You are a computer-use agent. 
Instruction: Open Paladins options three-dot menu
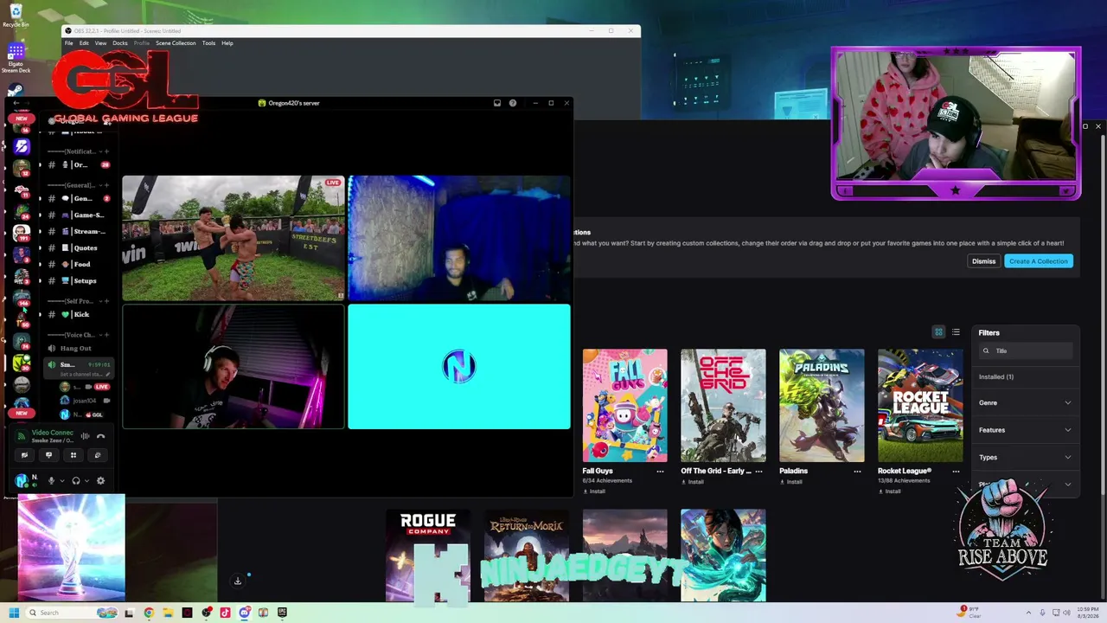[857, 472]
